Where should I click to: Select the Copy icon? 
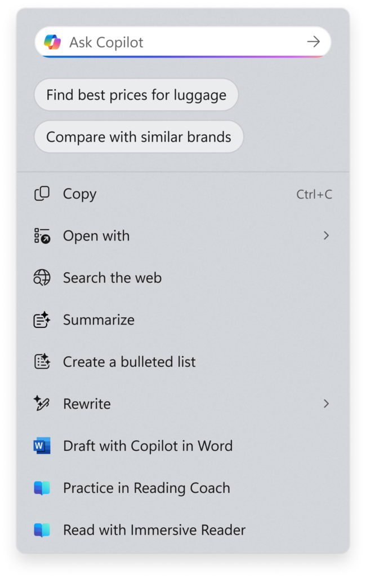[42, 194]
